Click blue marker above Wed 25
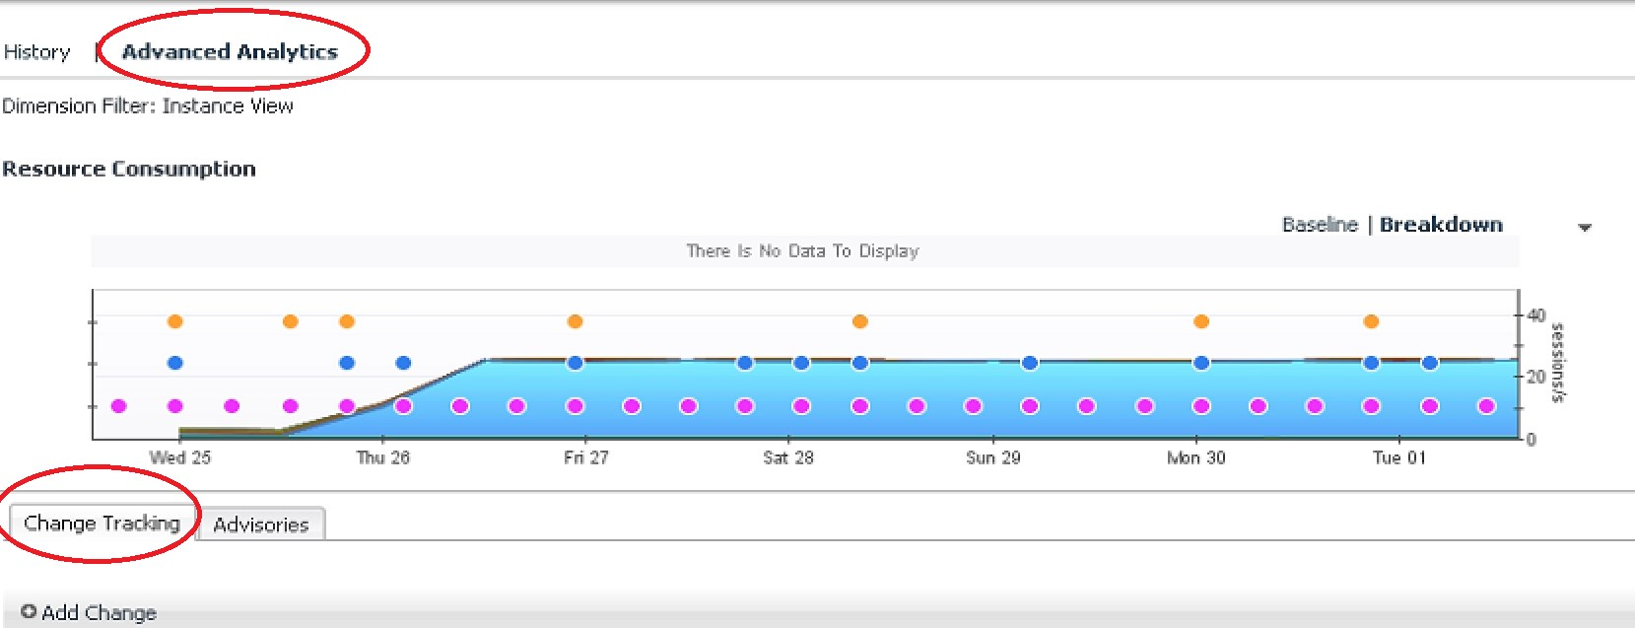Image resolution: width=1635 pixels, height=628 pixels. point(175,363)
